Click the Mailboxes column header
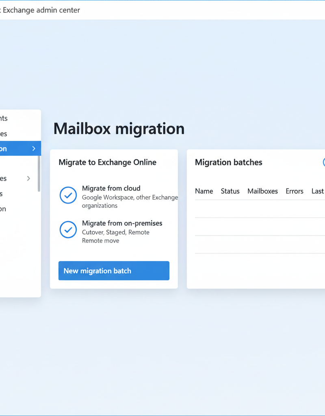This screenshot has height=416, width=325. coord(263,191)
